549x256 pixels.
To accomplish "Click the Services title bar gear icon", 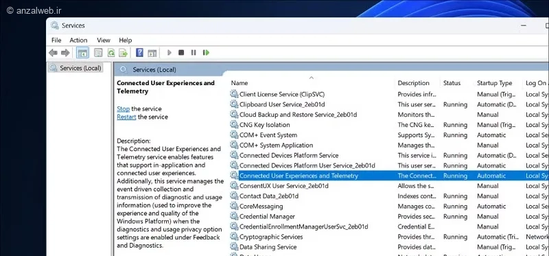I will click(x=55, y=25).
